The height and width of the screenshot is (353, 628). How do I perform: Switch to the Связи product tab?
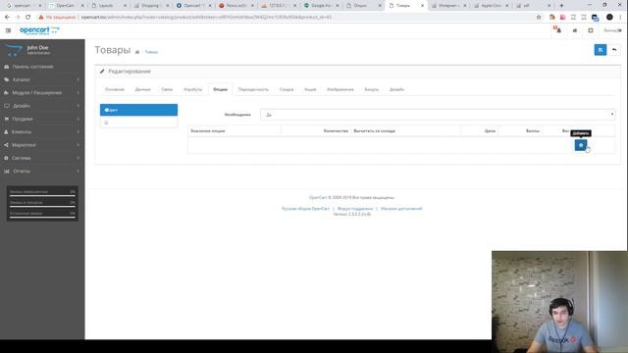(x=167, y=89)
